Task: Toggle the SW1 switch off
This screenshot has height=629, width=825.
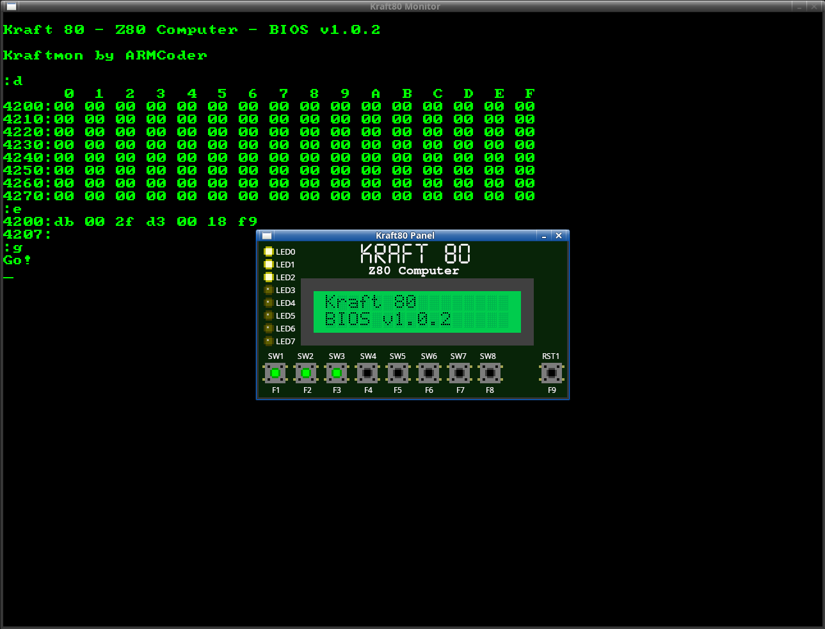Action: 275,373
